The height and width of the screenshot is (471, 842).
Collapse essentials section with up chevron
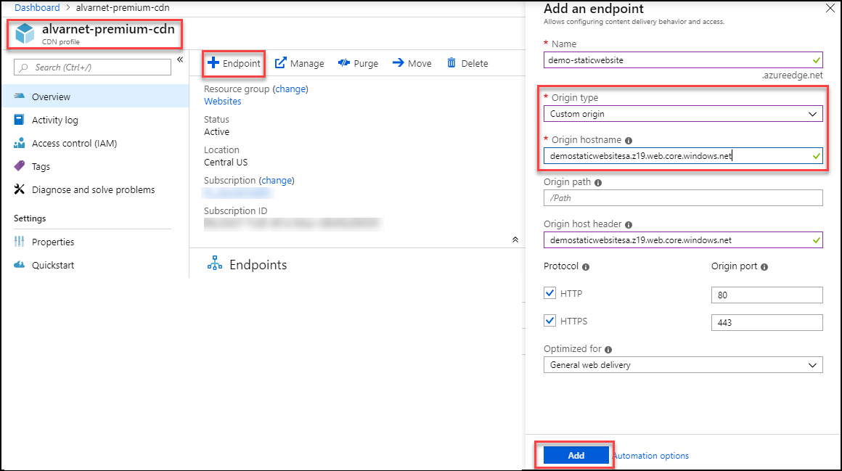click(x=515, y=239)
